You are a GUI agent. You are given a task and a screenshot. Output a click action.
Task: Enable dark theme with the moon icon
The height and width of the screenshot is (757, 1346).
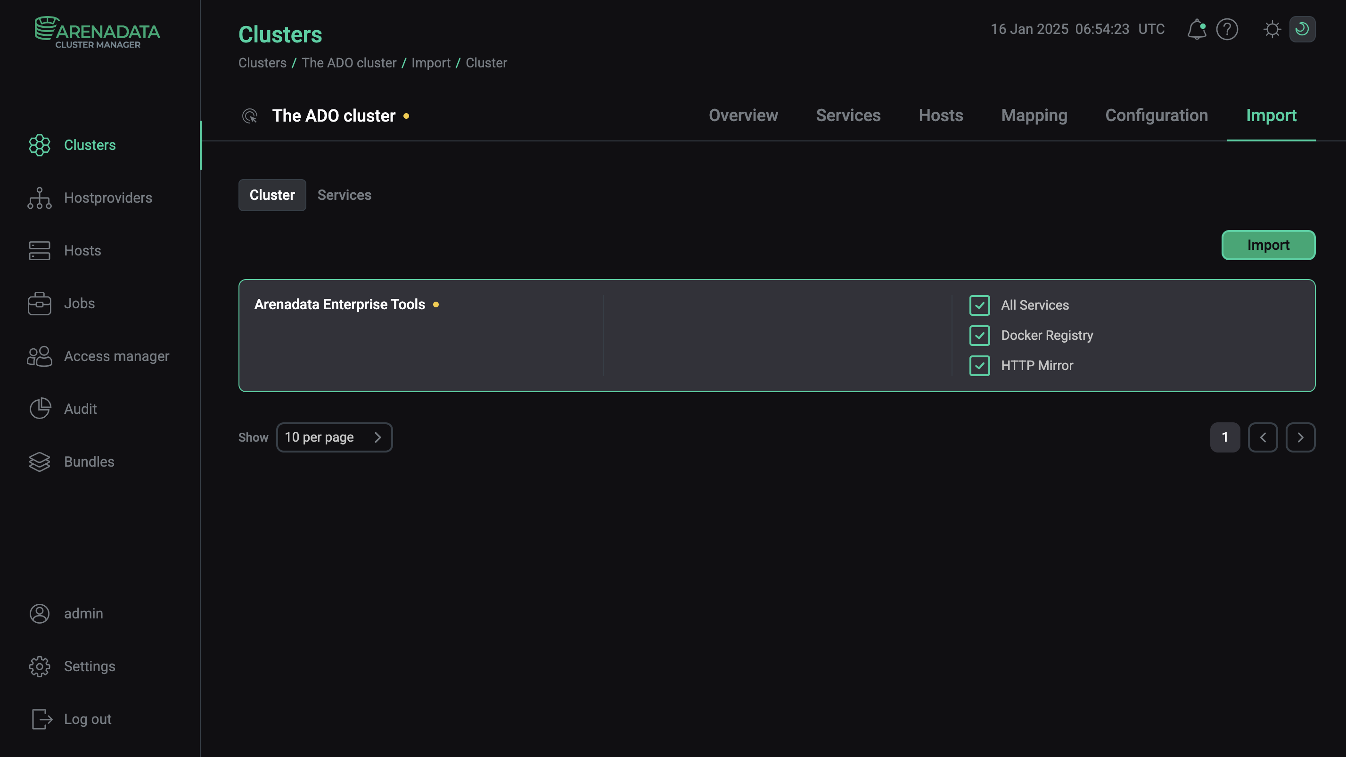1303,29
